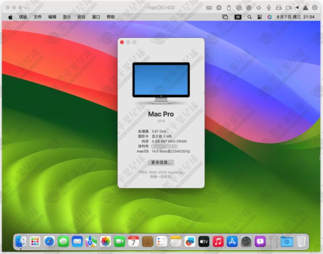Open the 前往 menu

[82, 17]
